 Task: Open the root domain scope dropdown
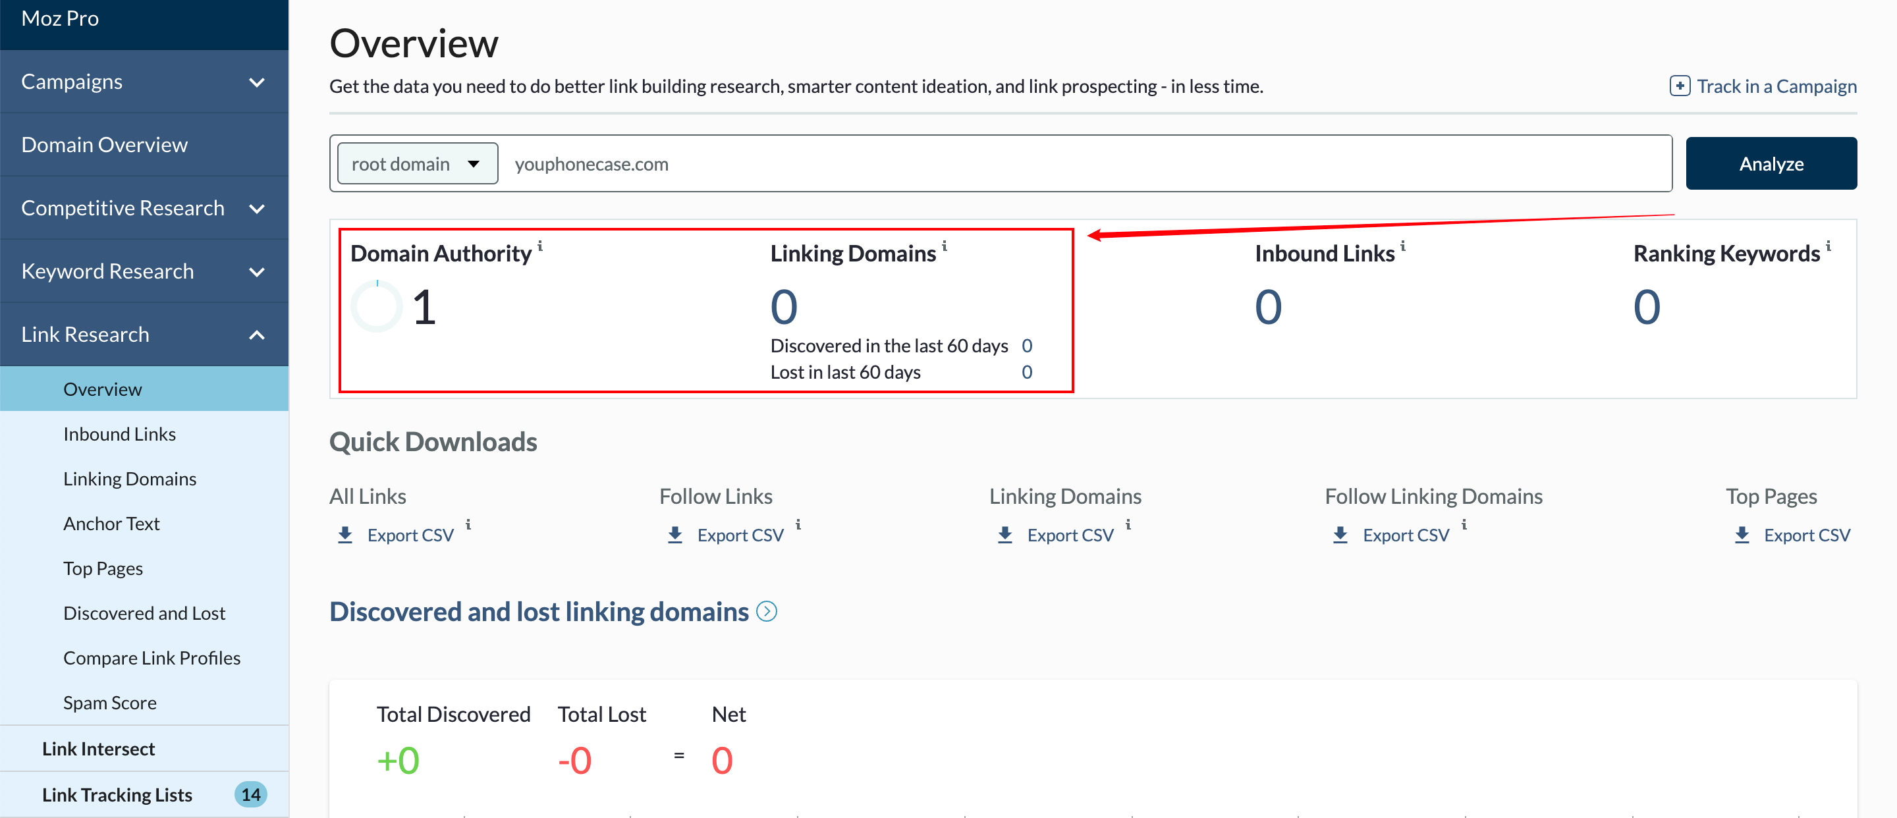click(418, 163)
